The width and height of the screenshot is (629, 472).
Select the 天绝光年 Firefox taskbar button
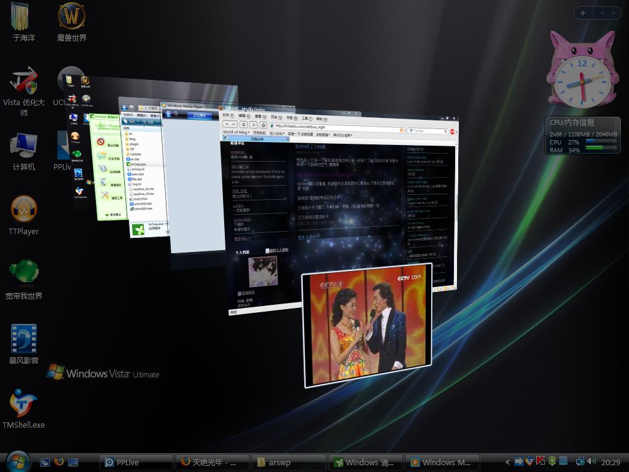click(x=212, y=462)
